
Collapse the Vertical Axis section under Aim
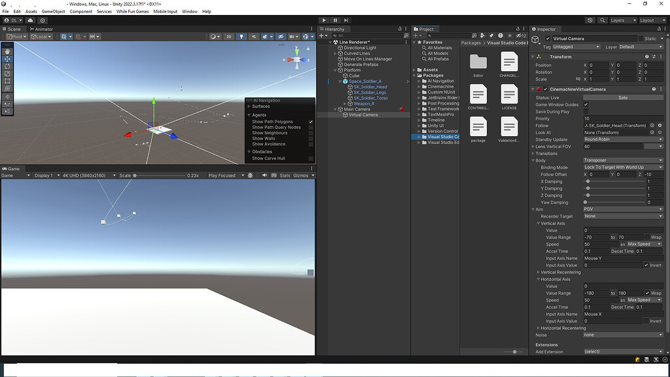538,223
